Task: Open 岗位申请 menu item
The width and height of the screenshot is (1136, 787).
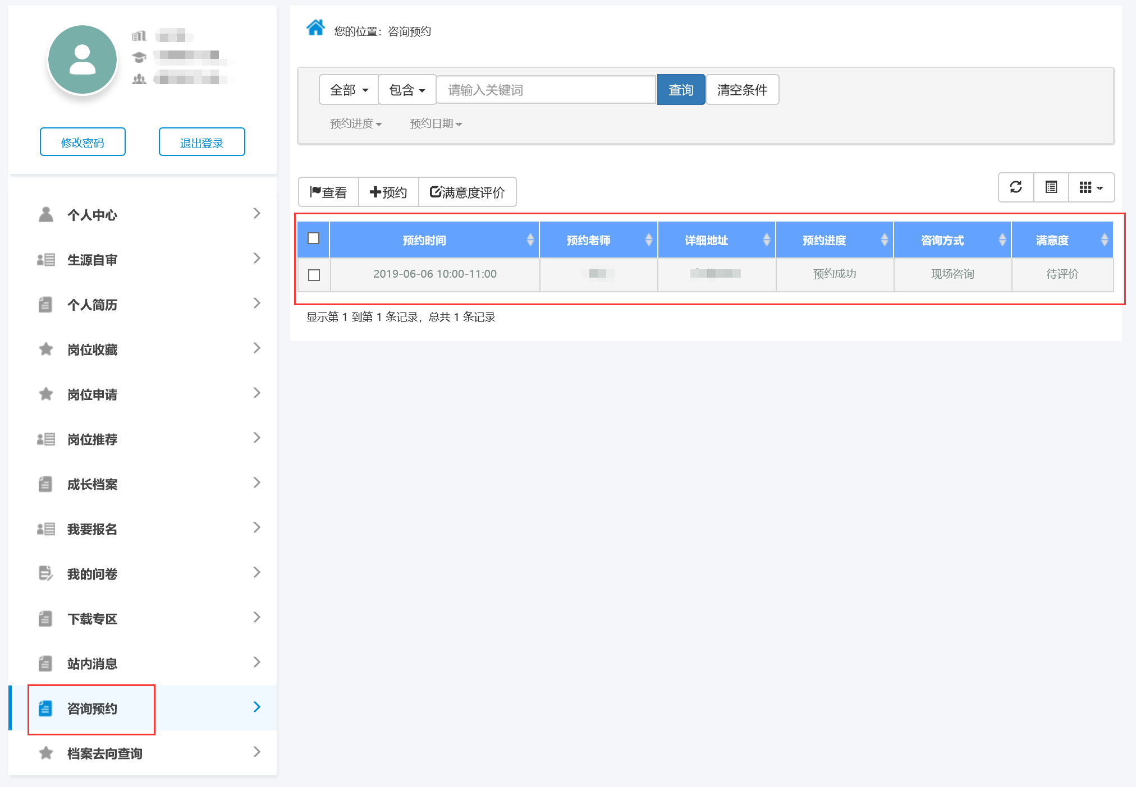Action: pos(143,394)
